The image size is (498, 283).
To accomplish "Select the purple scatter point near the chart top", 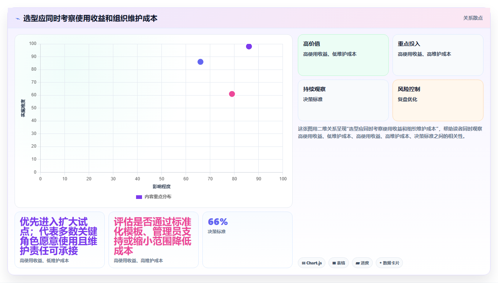I will (249, 46).
